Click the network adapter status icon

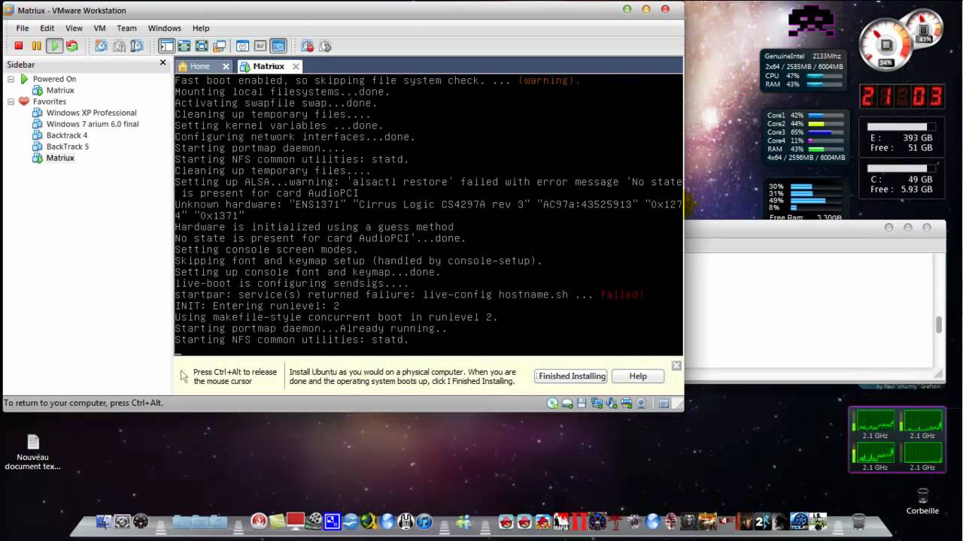coord(597,403)
